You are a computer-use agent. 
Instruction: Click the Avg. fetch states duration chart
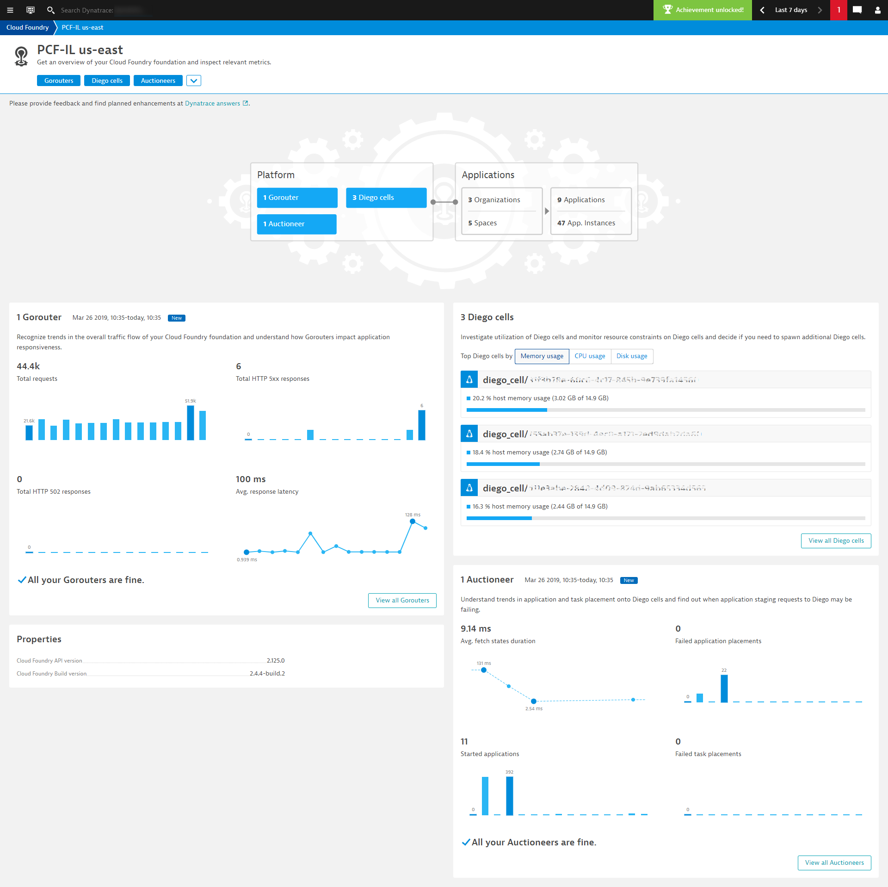coord(557,686)
